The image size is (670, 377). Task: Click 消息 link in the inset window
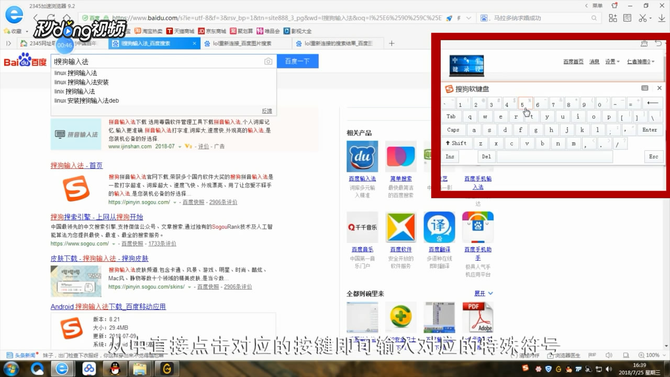594,61
